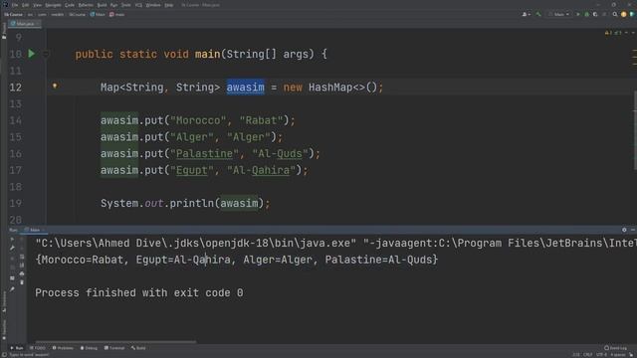Image resolution: width=637 pixels, height=358 pixels.
Task: Open the Help menu
Action: click(x=169, y=5)
